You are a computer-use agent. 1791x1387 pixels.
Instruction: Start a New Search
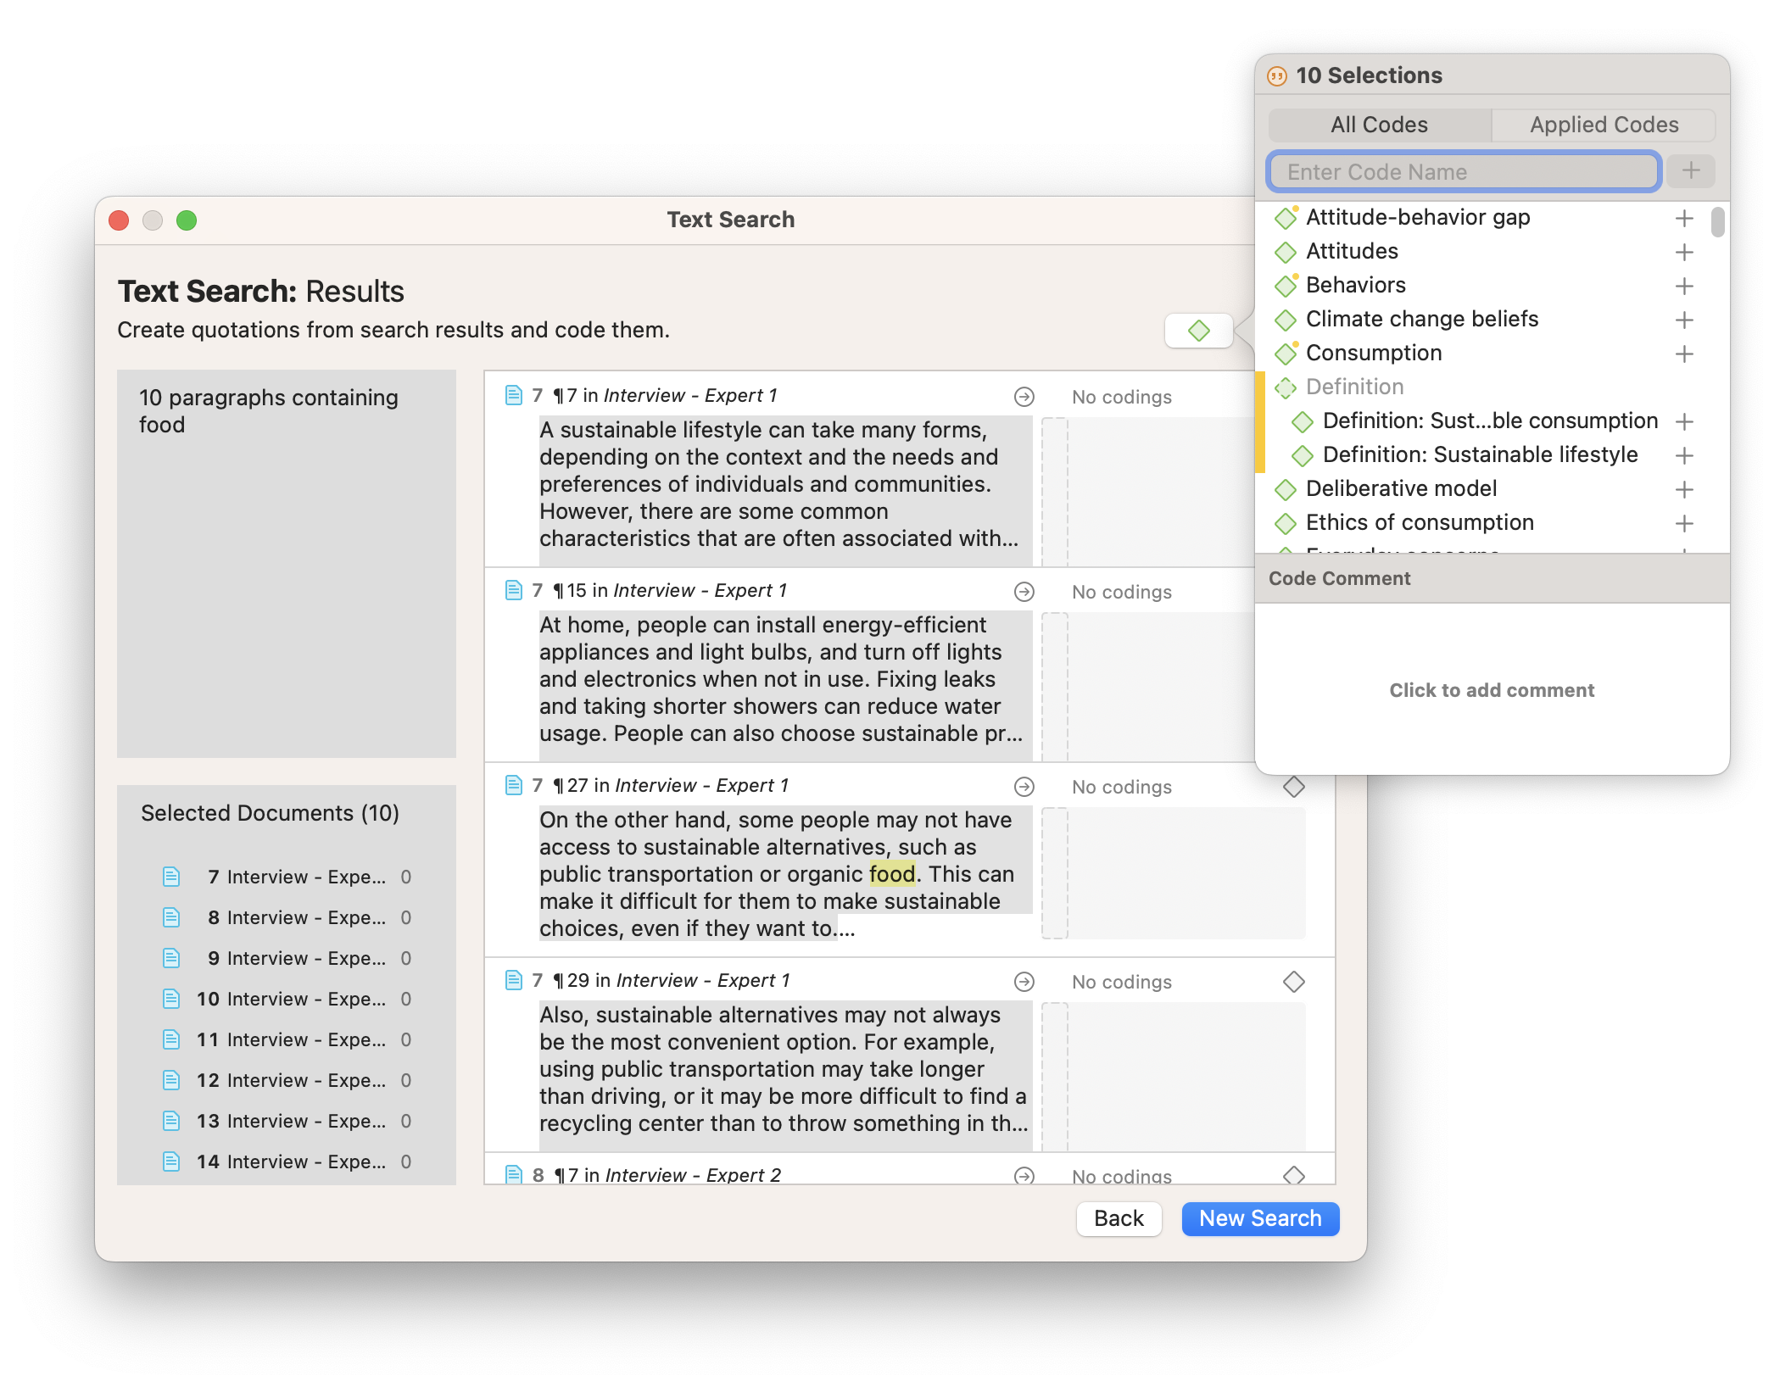pyautogui.click(x=1259, y=1219)
